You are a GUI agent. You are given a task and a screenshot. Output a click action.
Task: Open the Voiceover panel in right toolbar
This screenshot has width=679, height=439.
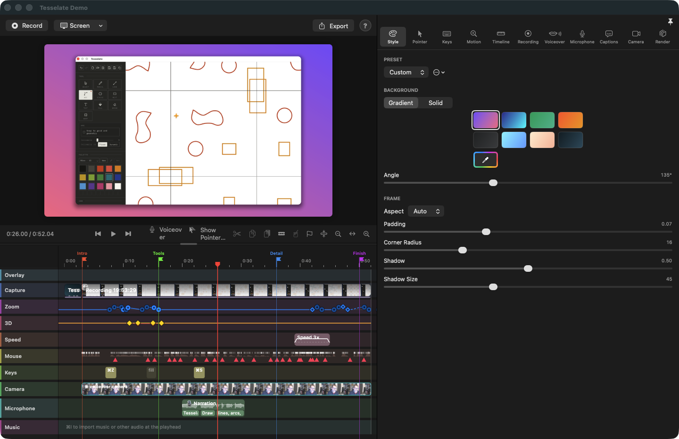[x=555, y=37]
